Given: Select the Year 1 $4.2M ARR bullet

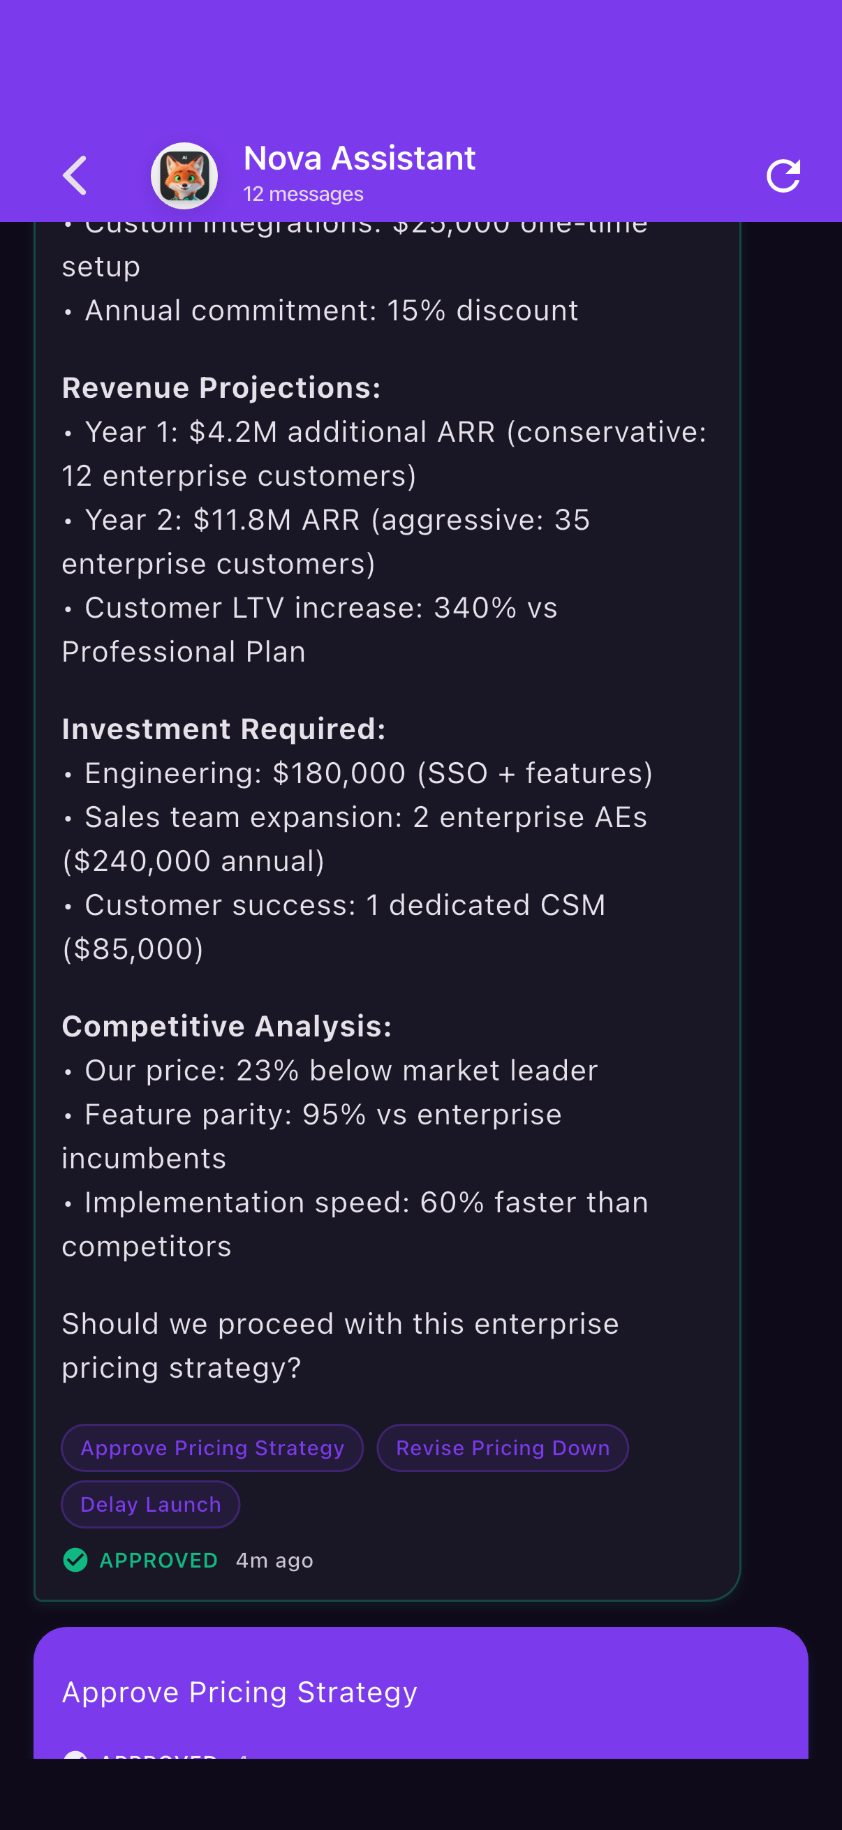Looking at the screenshot, I should (384, 453).
